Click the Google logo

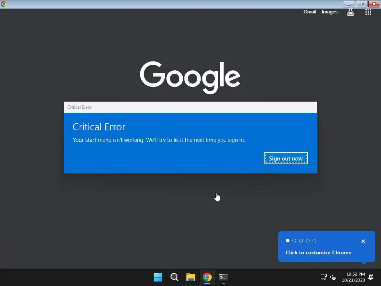pyautogui.click(x=190, y=77)
